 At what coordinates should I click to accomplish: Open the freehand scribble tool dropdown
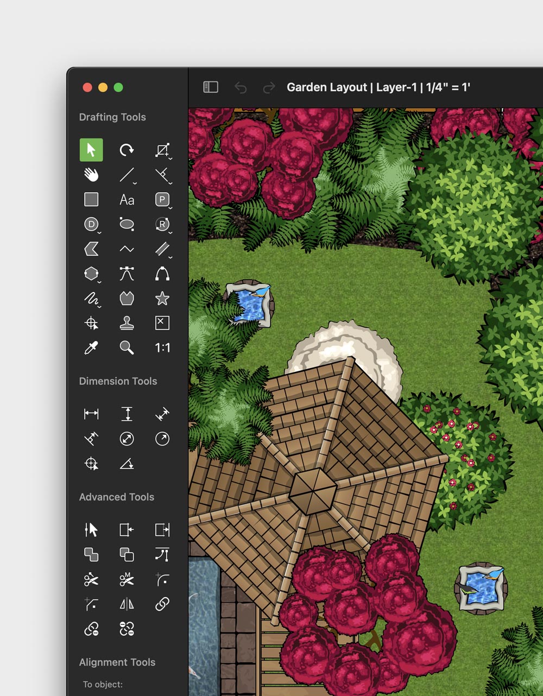[x=98, y=306]
